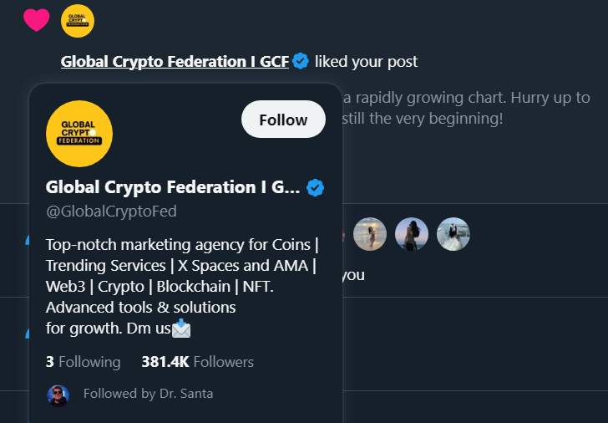Click the envelope emoji after 'Dm us'

click(x=181, y=329)
